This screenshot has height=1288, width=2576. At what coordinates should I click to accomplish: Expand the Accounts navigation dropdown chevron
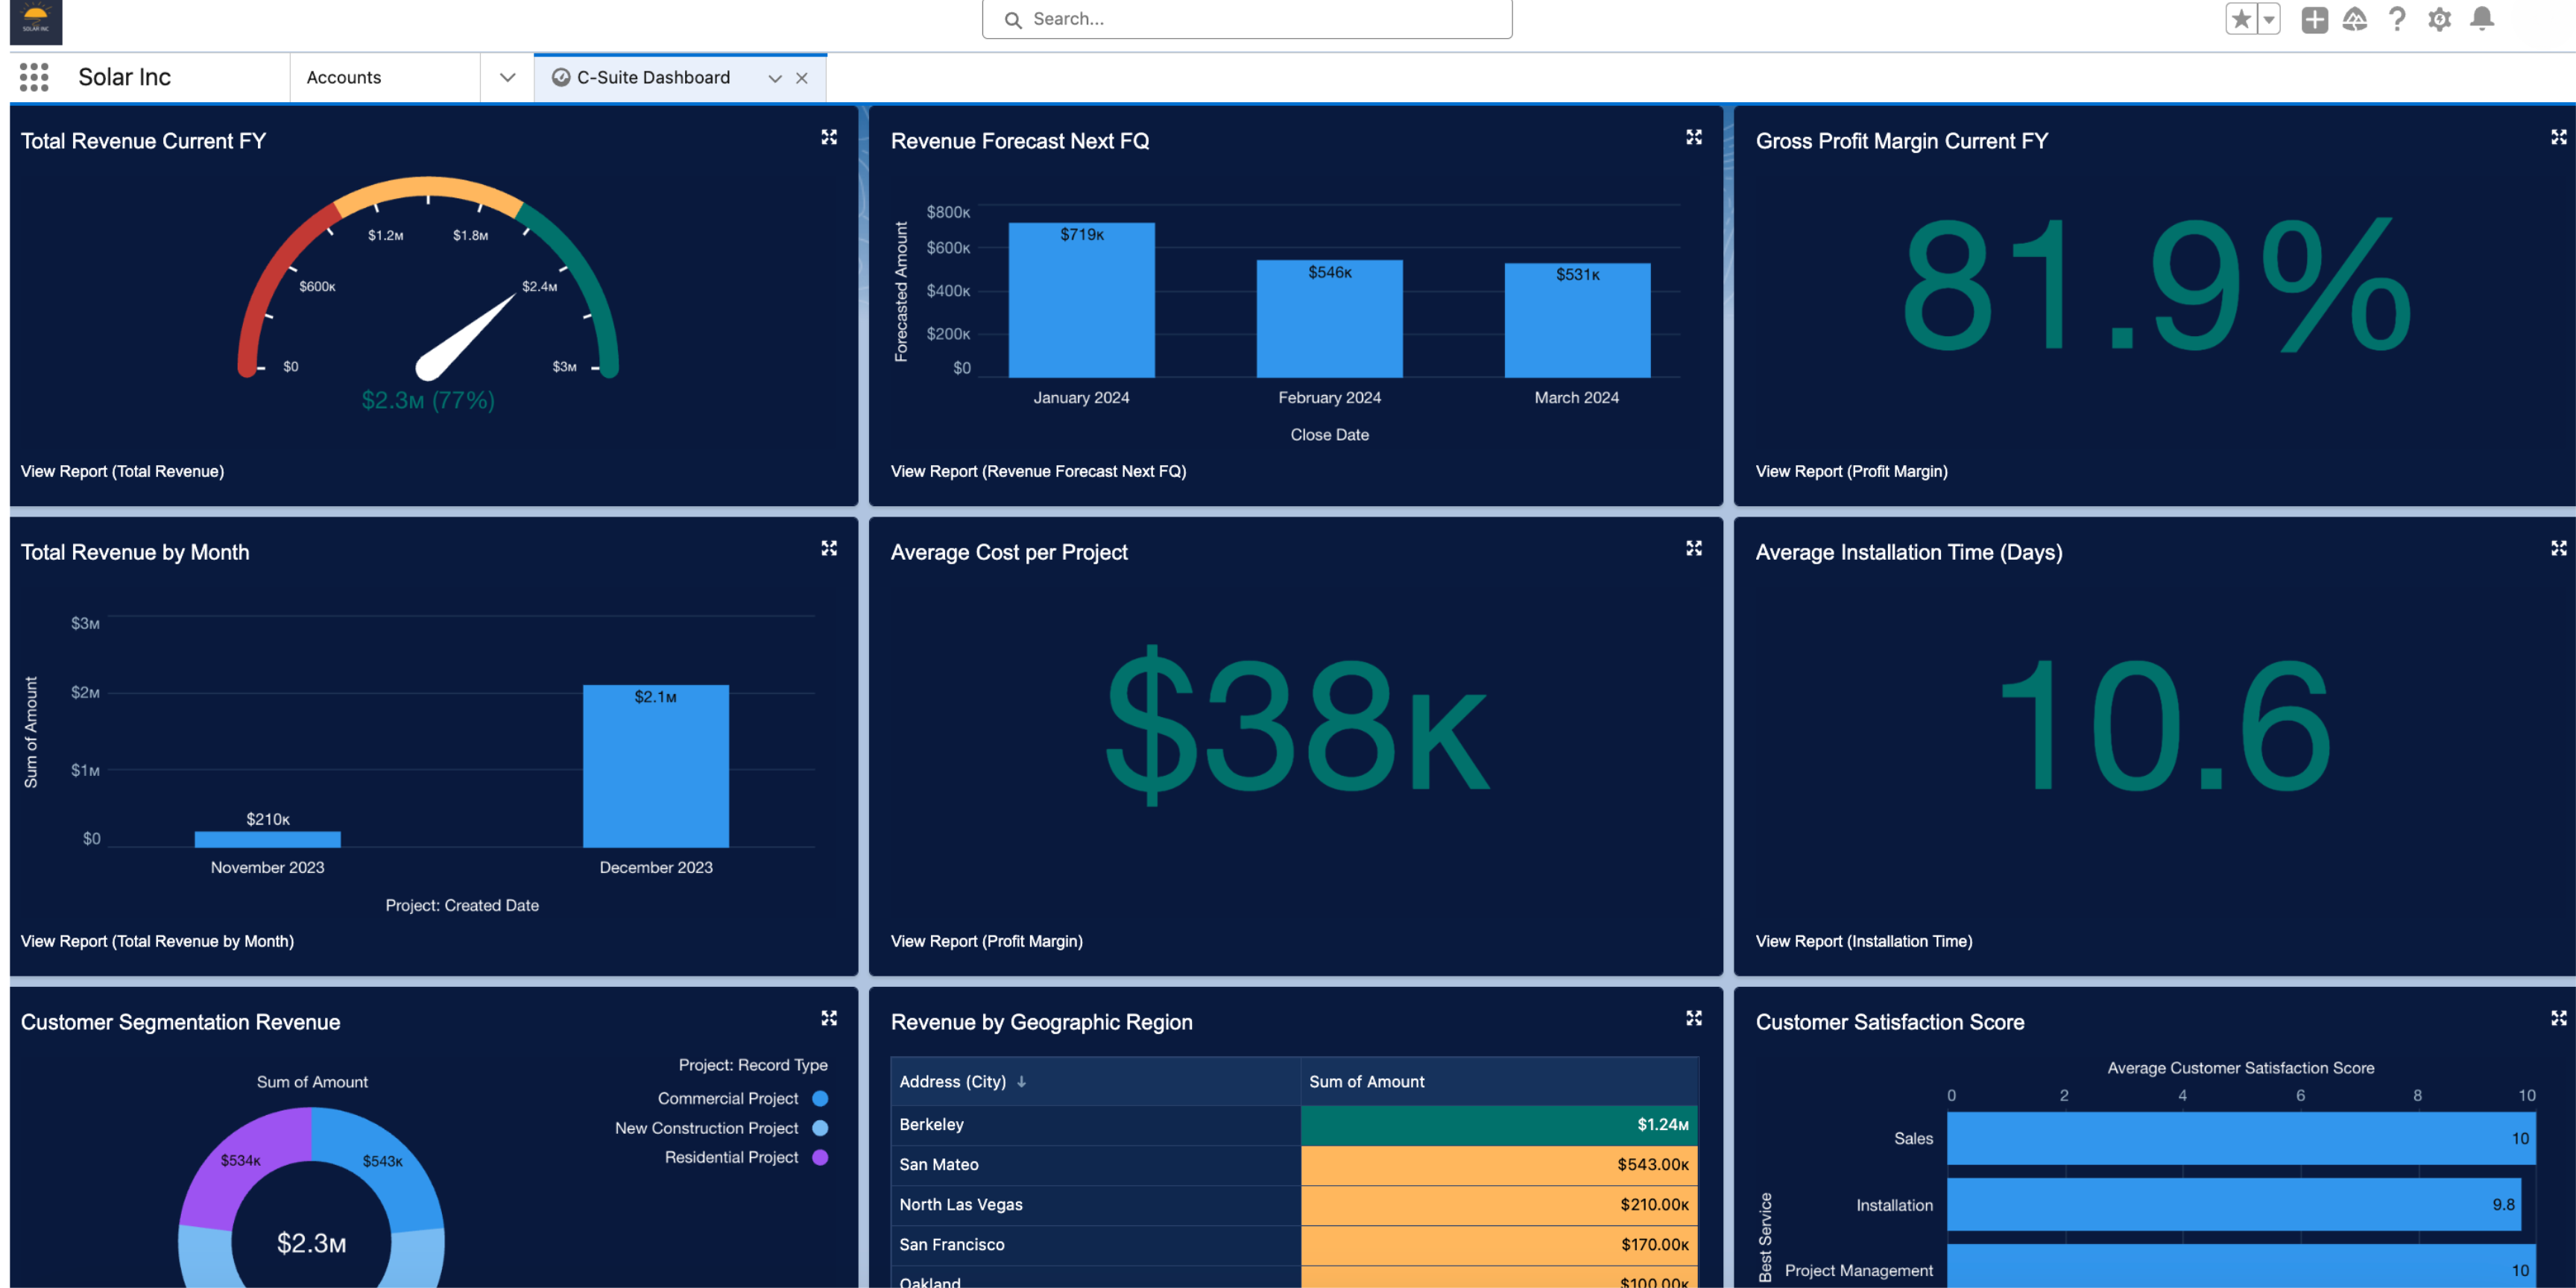tap(507, 77)
